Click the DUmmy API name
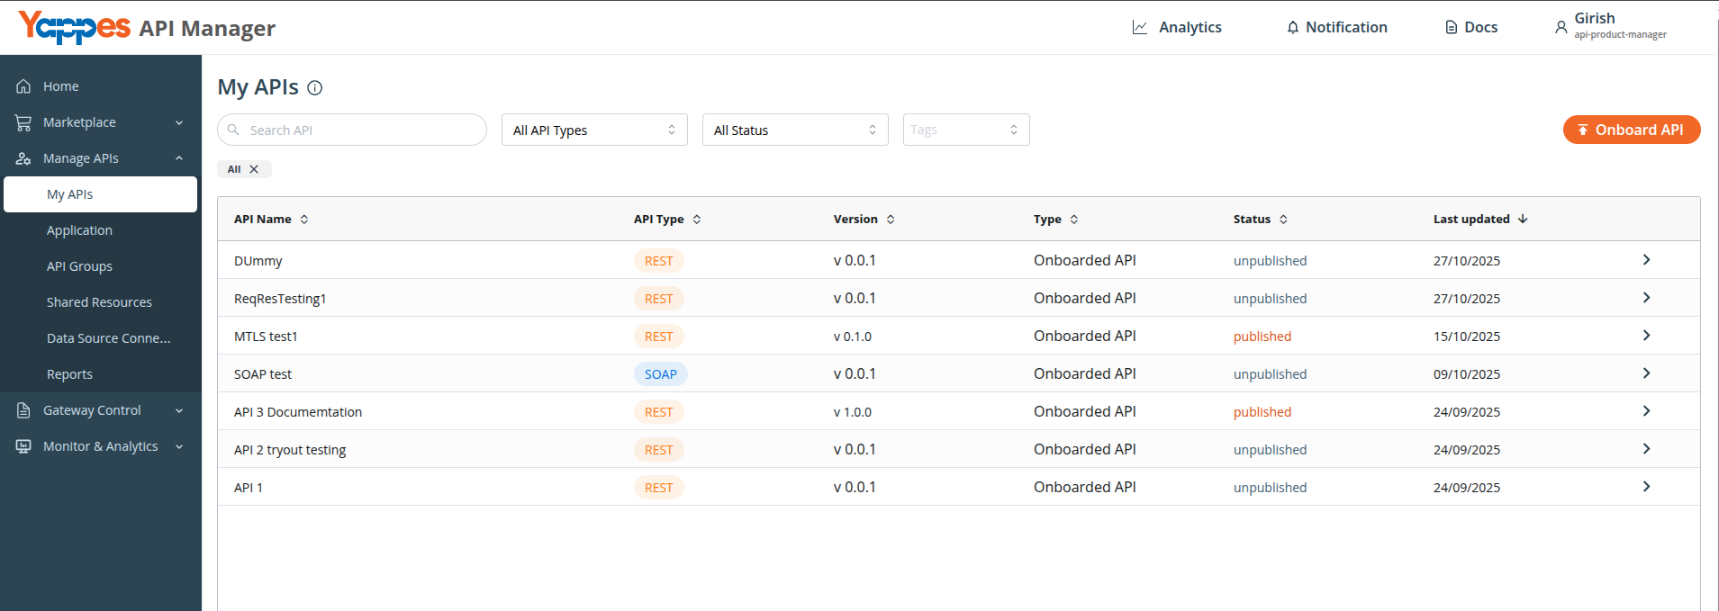 [258, 261]
